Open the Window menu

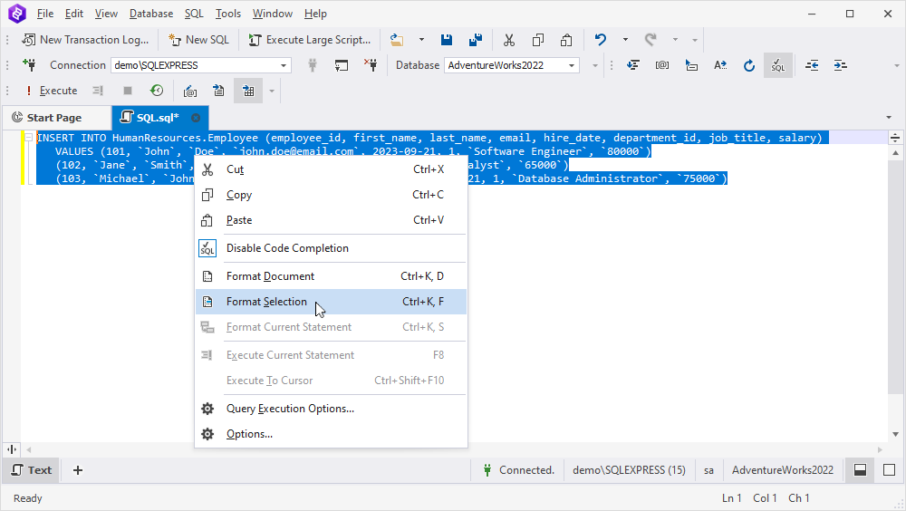click(x=273, y=14)
